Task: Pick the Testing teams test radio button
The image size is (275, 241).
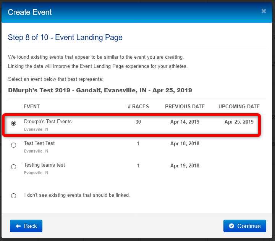Action: click(x=14, y=167)
